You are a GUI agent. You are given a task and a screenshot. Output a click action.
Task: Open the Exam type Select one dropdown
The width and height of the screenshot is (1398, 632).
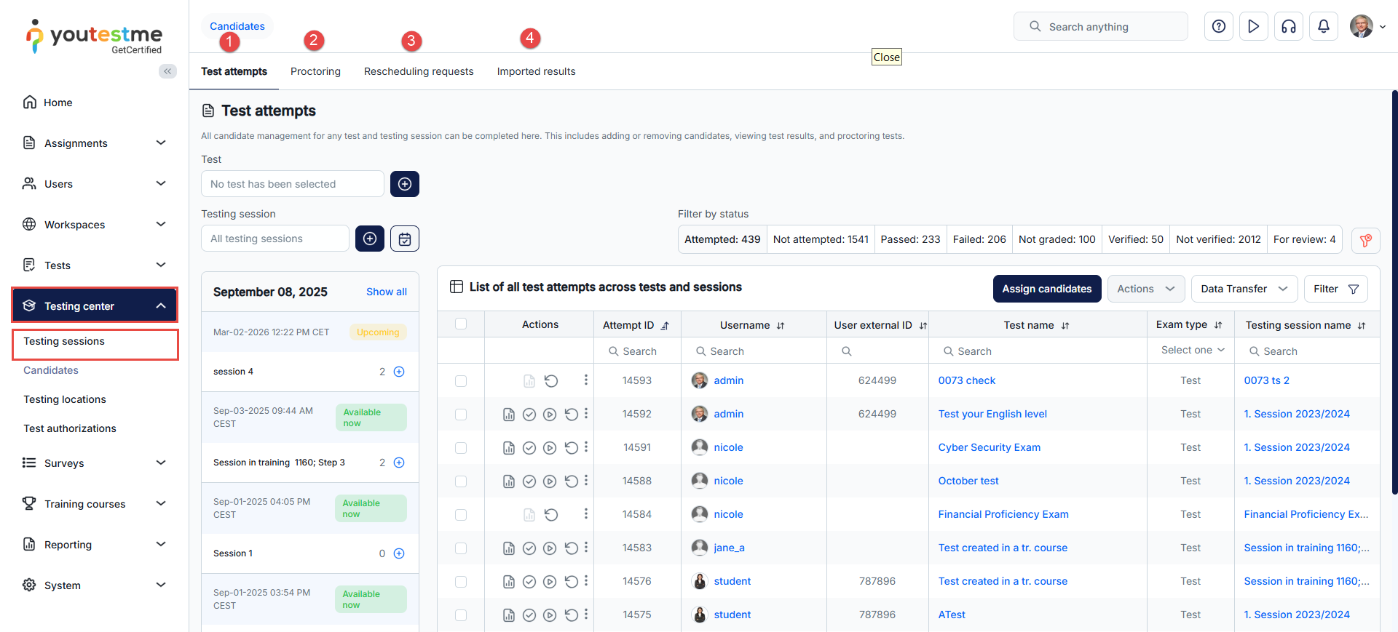[1192, 351]
